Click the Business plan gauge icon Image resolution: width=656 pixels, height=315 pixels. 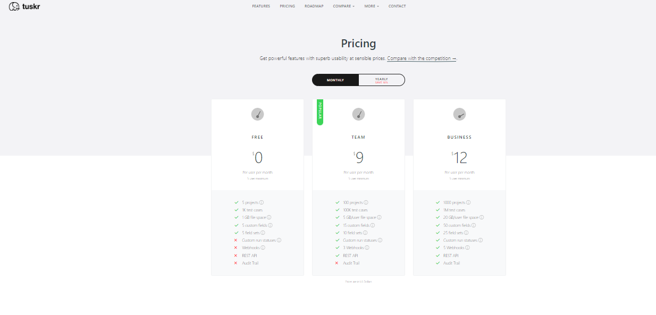(x=459, y=114)
